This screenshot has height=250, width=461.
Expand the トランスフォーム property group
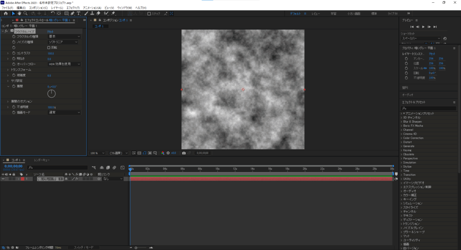click(x=8, y=70)
